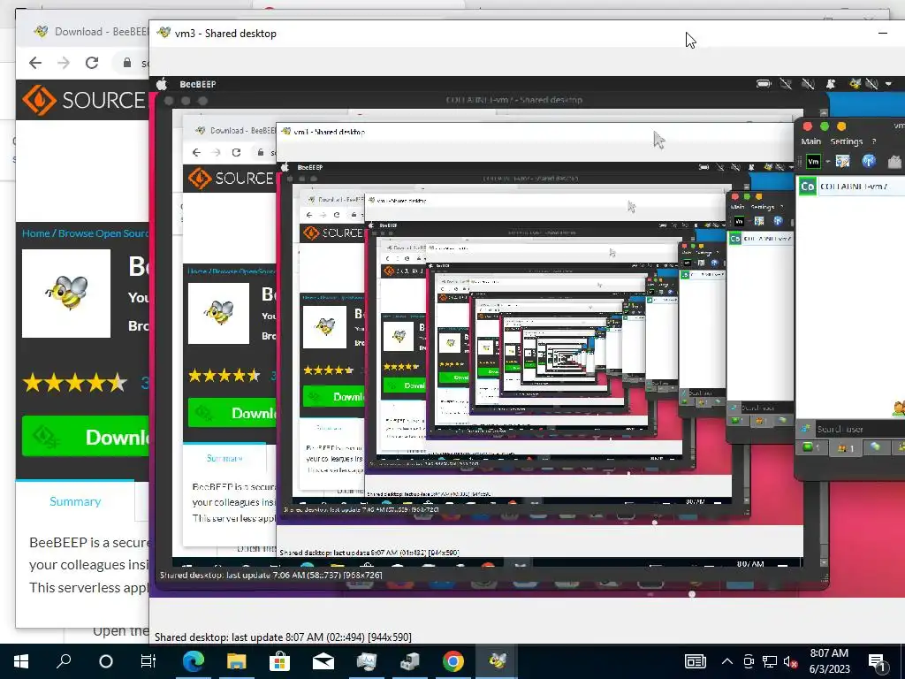Click the large star rating in outer Chrome
905x679 pixels.
(74, 382)
